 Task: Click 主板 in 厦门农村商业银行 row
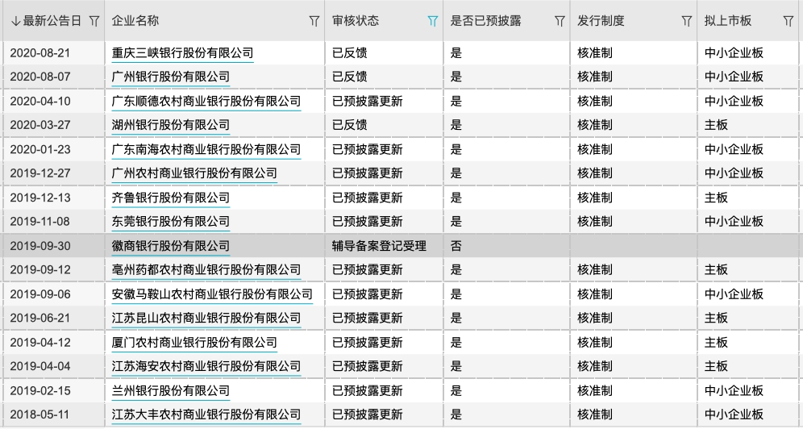point(716,343)
